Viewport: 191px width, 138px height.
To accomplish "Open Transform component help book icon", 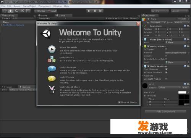I will tap(185, 26).
